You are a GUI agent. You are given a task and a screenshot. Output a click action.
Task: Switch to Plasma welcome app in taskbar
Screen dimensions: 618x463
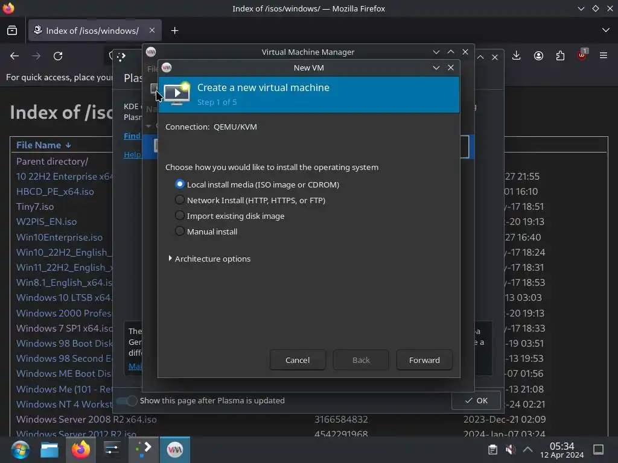tap(144, 450)
